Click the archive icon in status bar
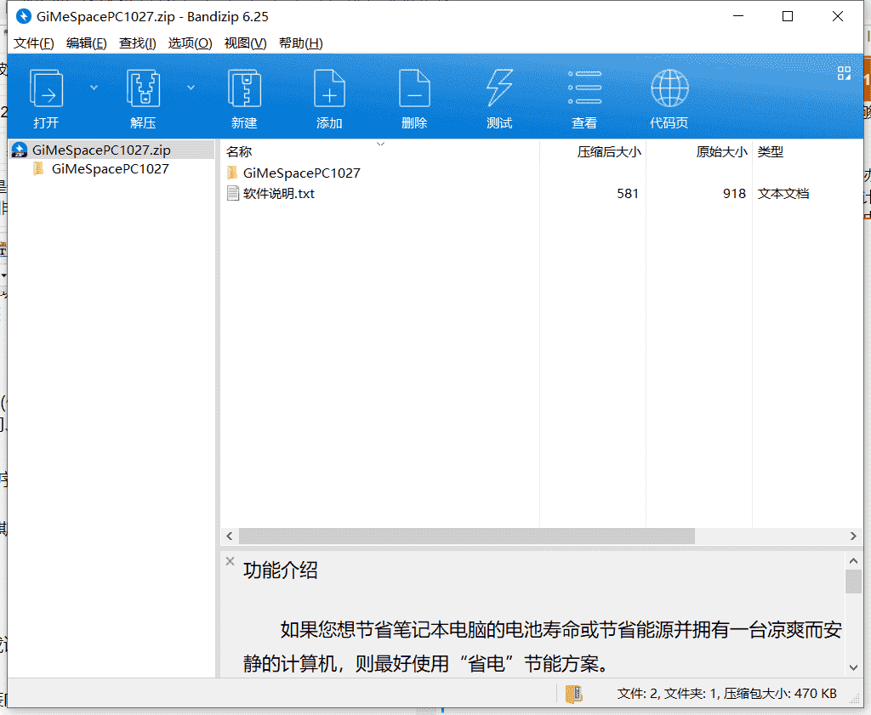The width and height of the screenshot is (871, 715). [574, 694]
